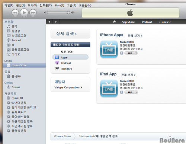The image size is (186, 144).
Task: Select 동영상 in the library sidebar
Action: (x=24, y=31)
